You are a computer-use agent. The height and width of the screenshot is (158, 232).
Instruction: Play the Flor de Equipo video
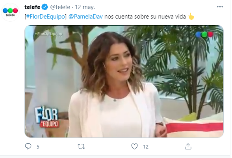124,81
